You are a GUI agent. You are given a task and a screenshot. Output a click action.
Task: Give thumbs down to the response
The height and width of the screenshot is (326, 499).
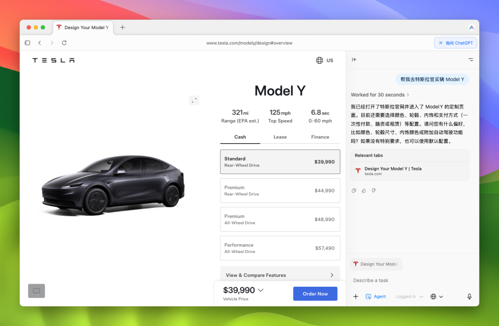374,190
